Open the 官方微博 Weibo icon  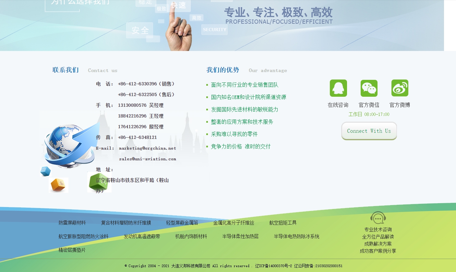point(400,88)
